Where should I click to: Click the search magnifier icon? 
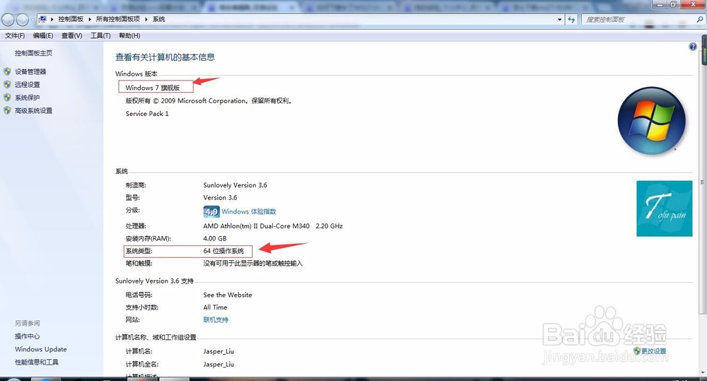pos(699,19)
